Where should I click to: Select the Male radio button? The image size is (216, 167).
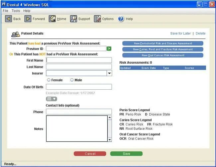point(72,80)
